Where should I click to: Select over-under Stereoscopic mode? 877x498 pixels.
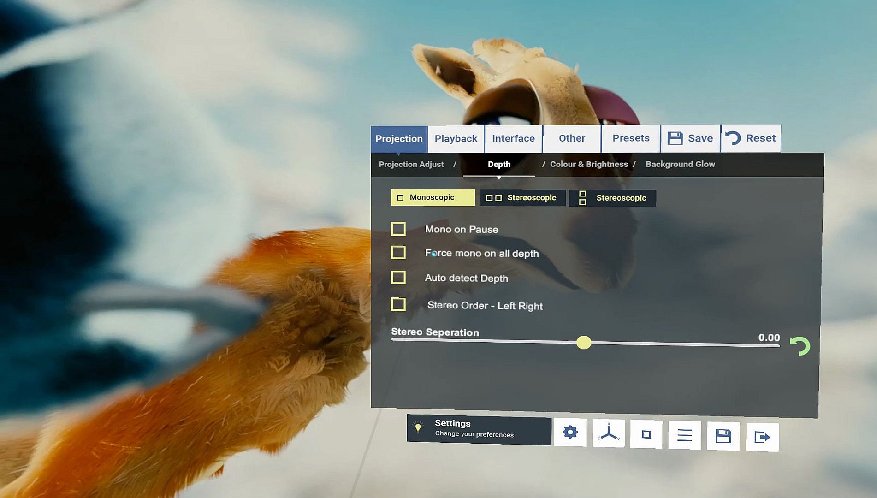612,198
